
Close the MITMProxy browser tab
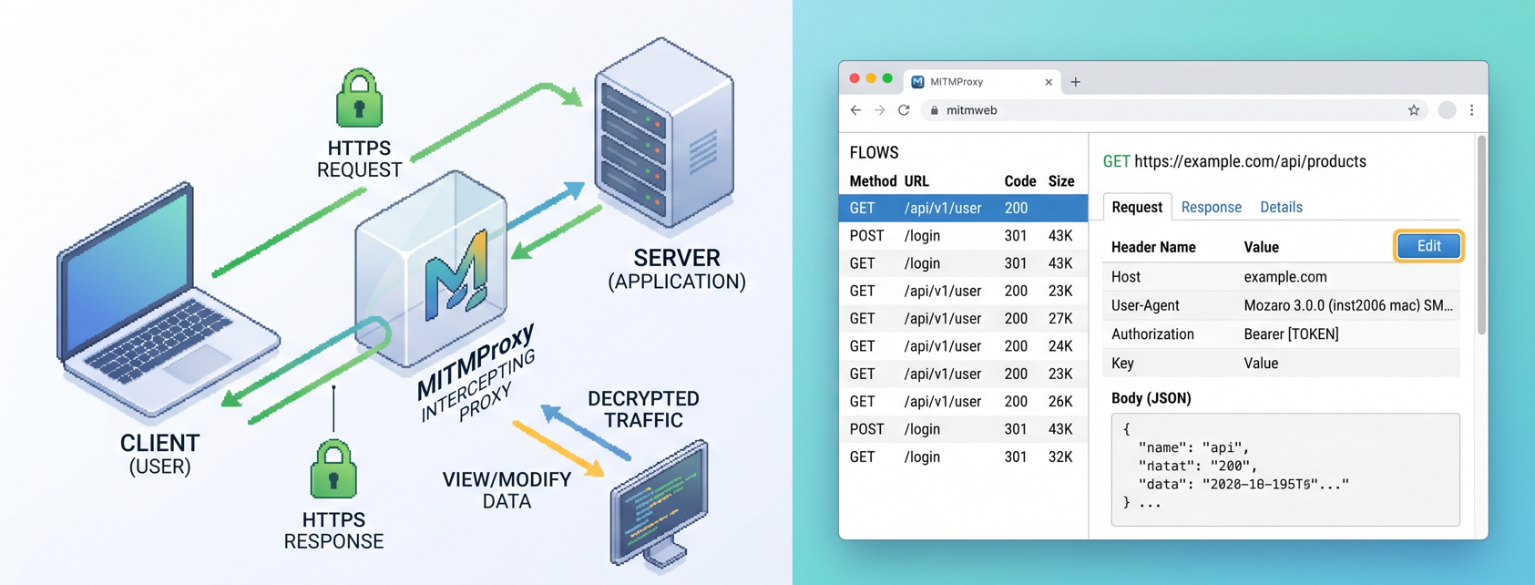(1049, 82)
